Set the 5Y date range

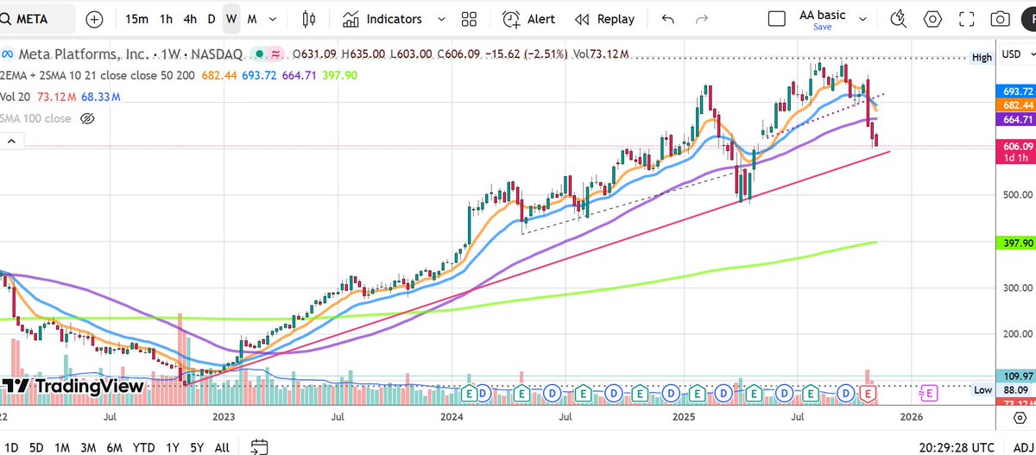(198, 446)
